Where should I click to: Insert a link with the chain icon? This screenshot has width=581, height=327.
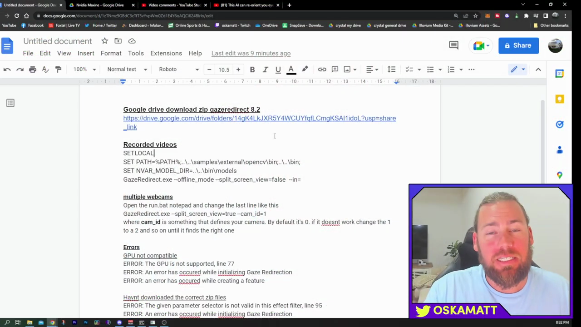tap(322, 69)
